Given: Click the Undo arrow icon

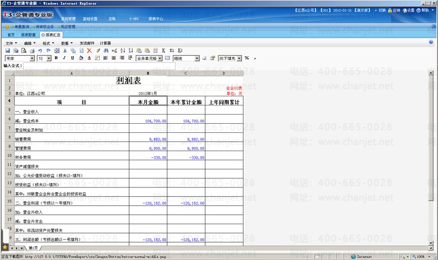Looking at the screenshot, I should click(x=40, y=51).
